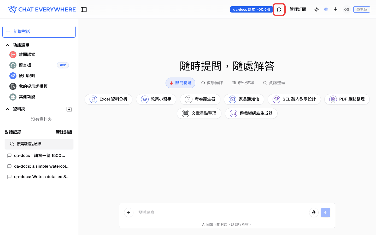This screenshot has width=376, height=235.
Task: Focus the 搜尋對話紀錄 search field
Action: [x=39, y=144]
